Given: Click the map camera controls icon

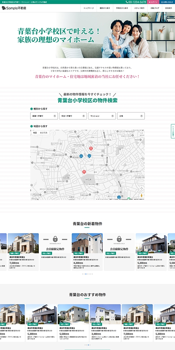Looking at the screenshot, I should pyautogui.click(x=141, y=188).
